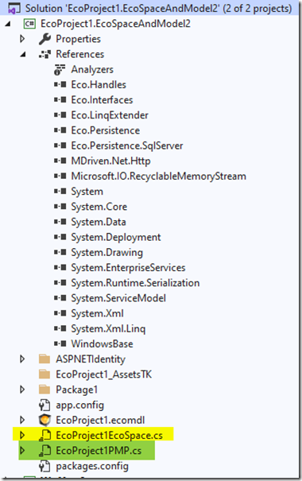Screen dimensions: 302x481
Task: Click the EcoProject1EcoSpace.cs file icon
Action: point(45,436)
